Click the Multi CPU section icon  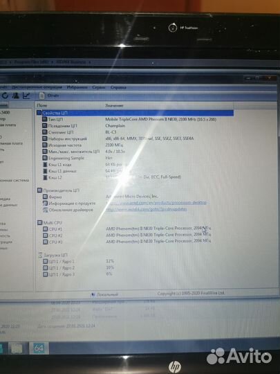pyautogui.click(x=40, y=223)
